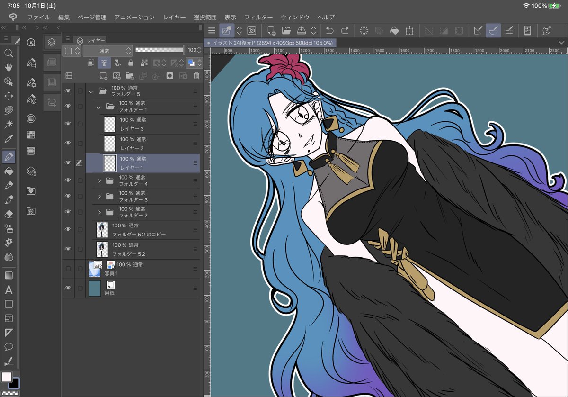Select the Balloon tool
The height and width of the screenshot is (397, 568).
9,346
